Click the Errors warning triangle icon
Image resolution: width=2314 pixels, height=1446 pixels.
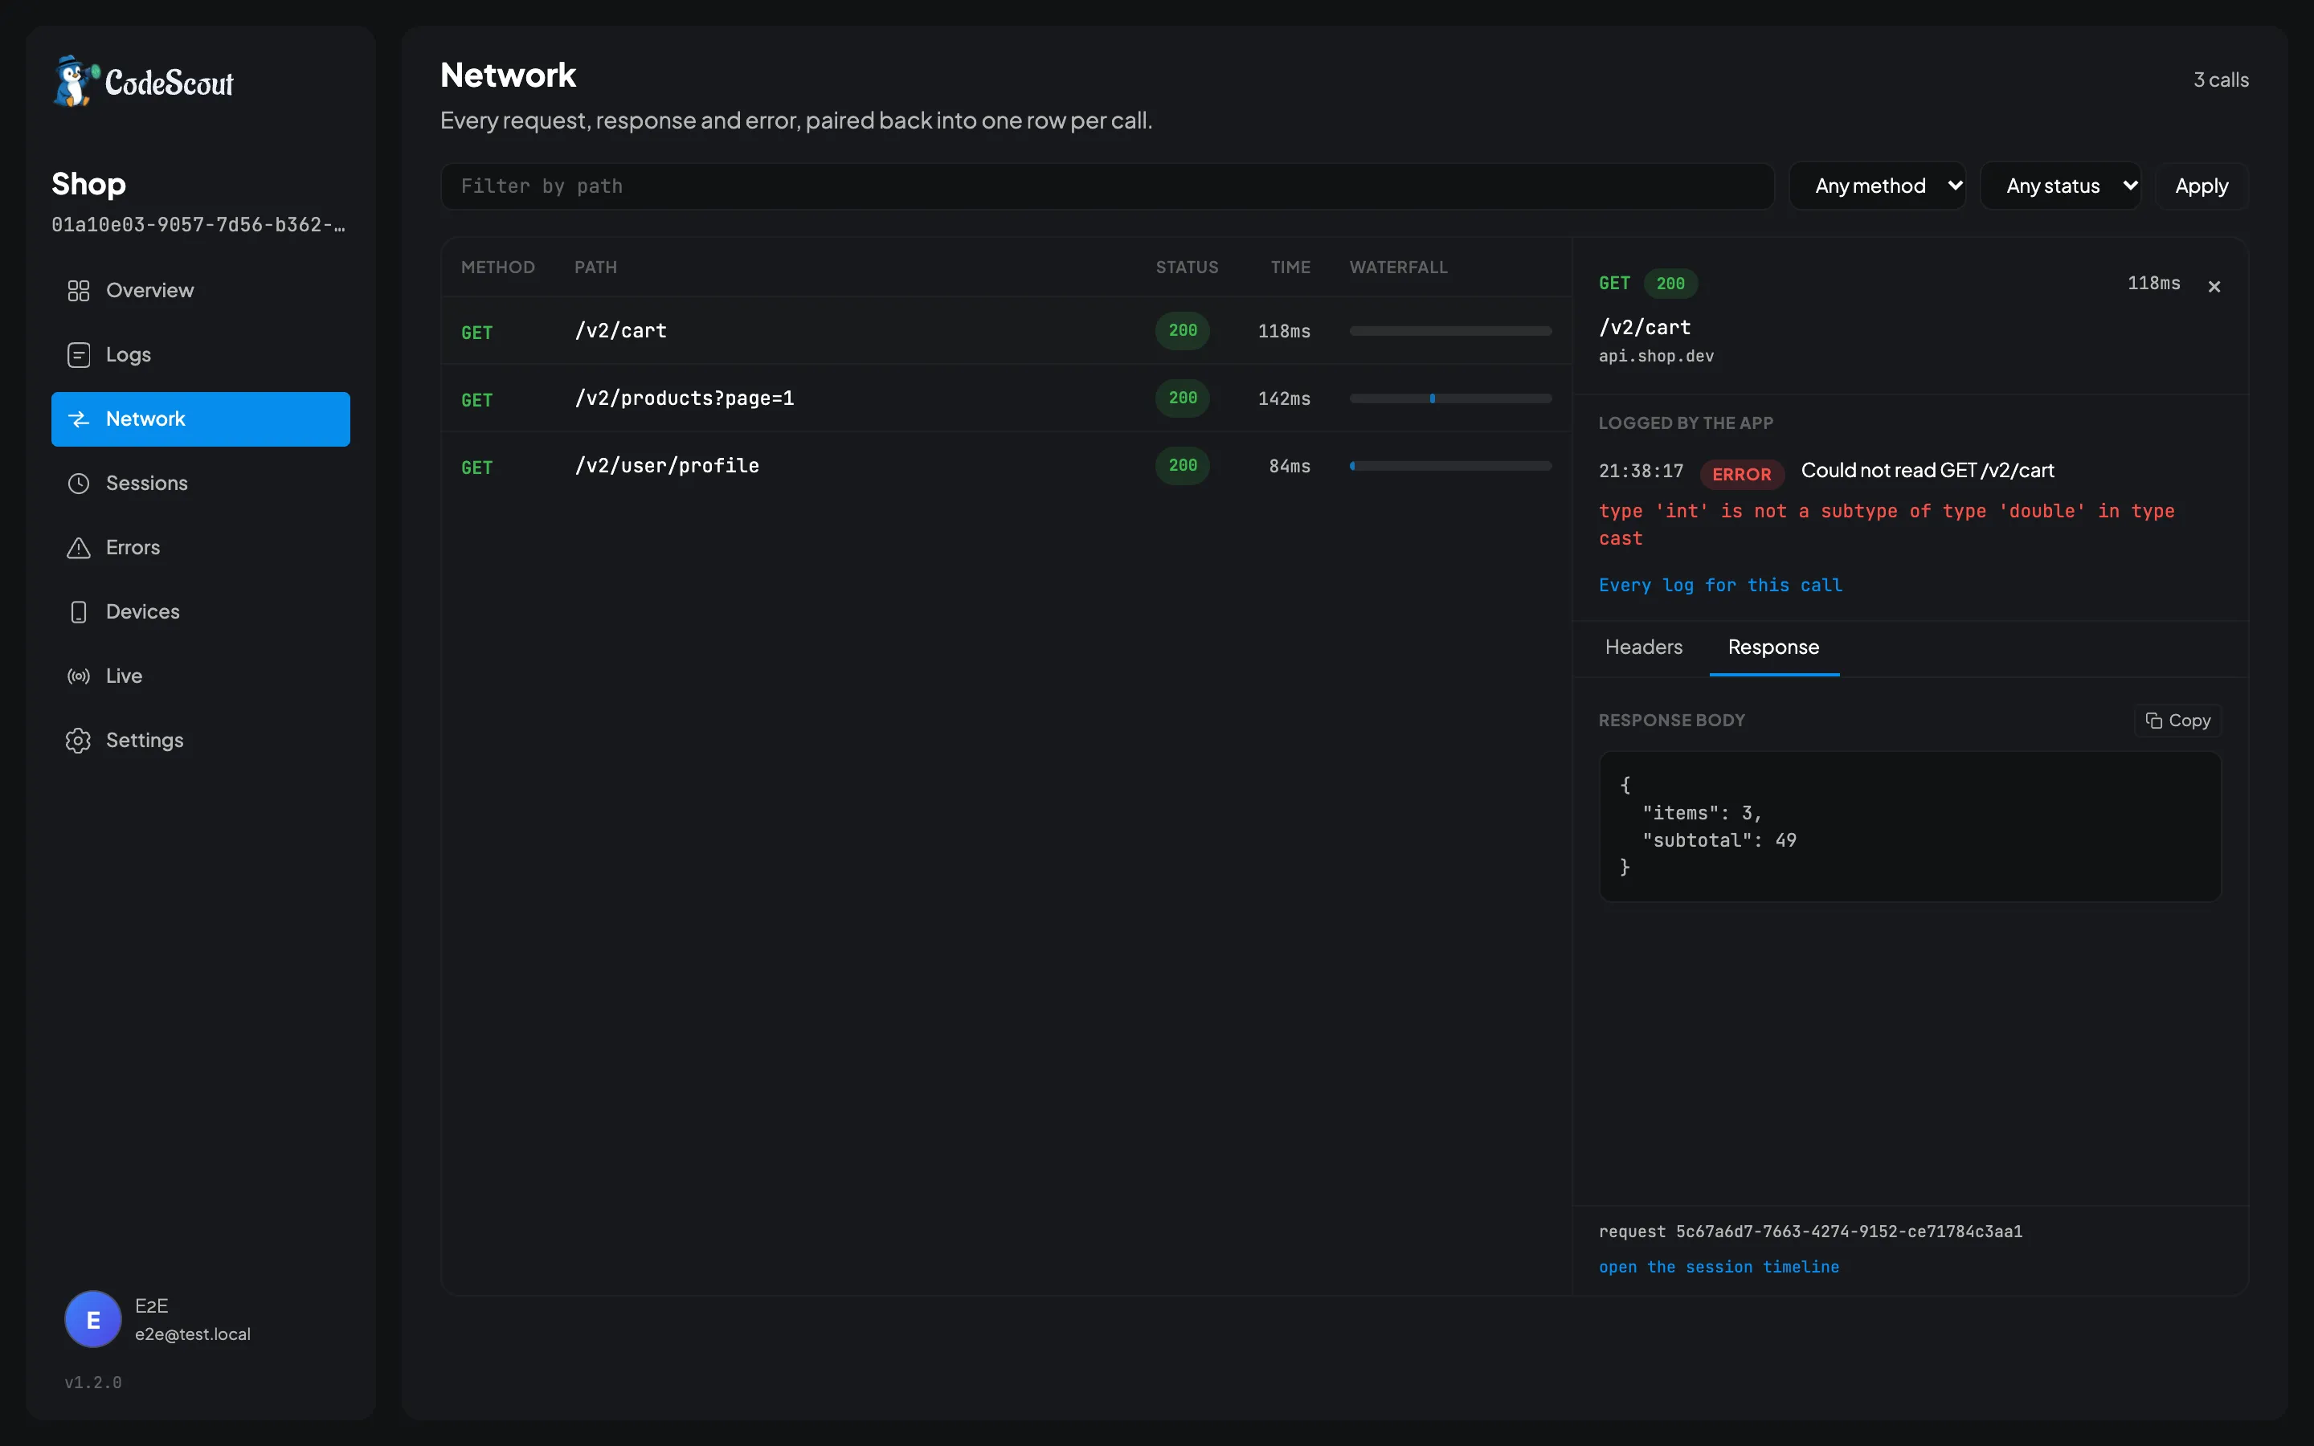(79, 547)
